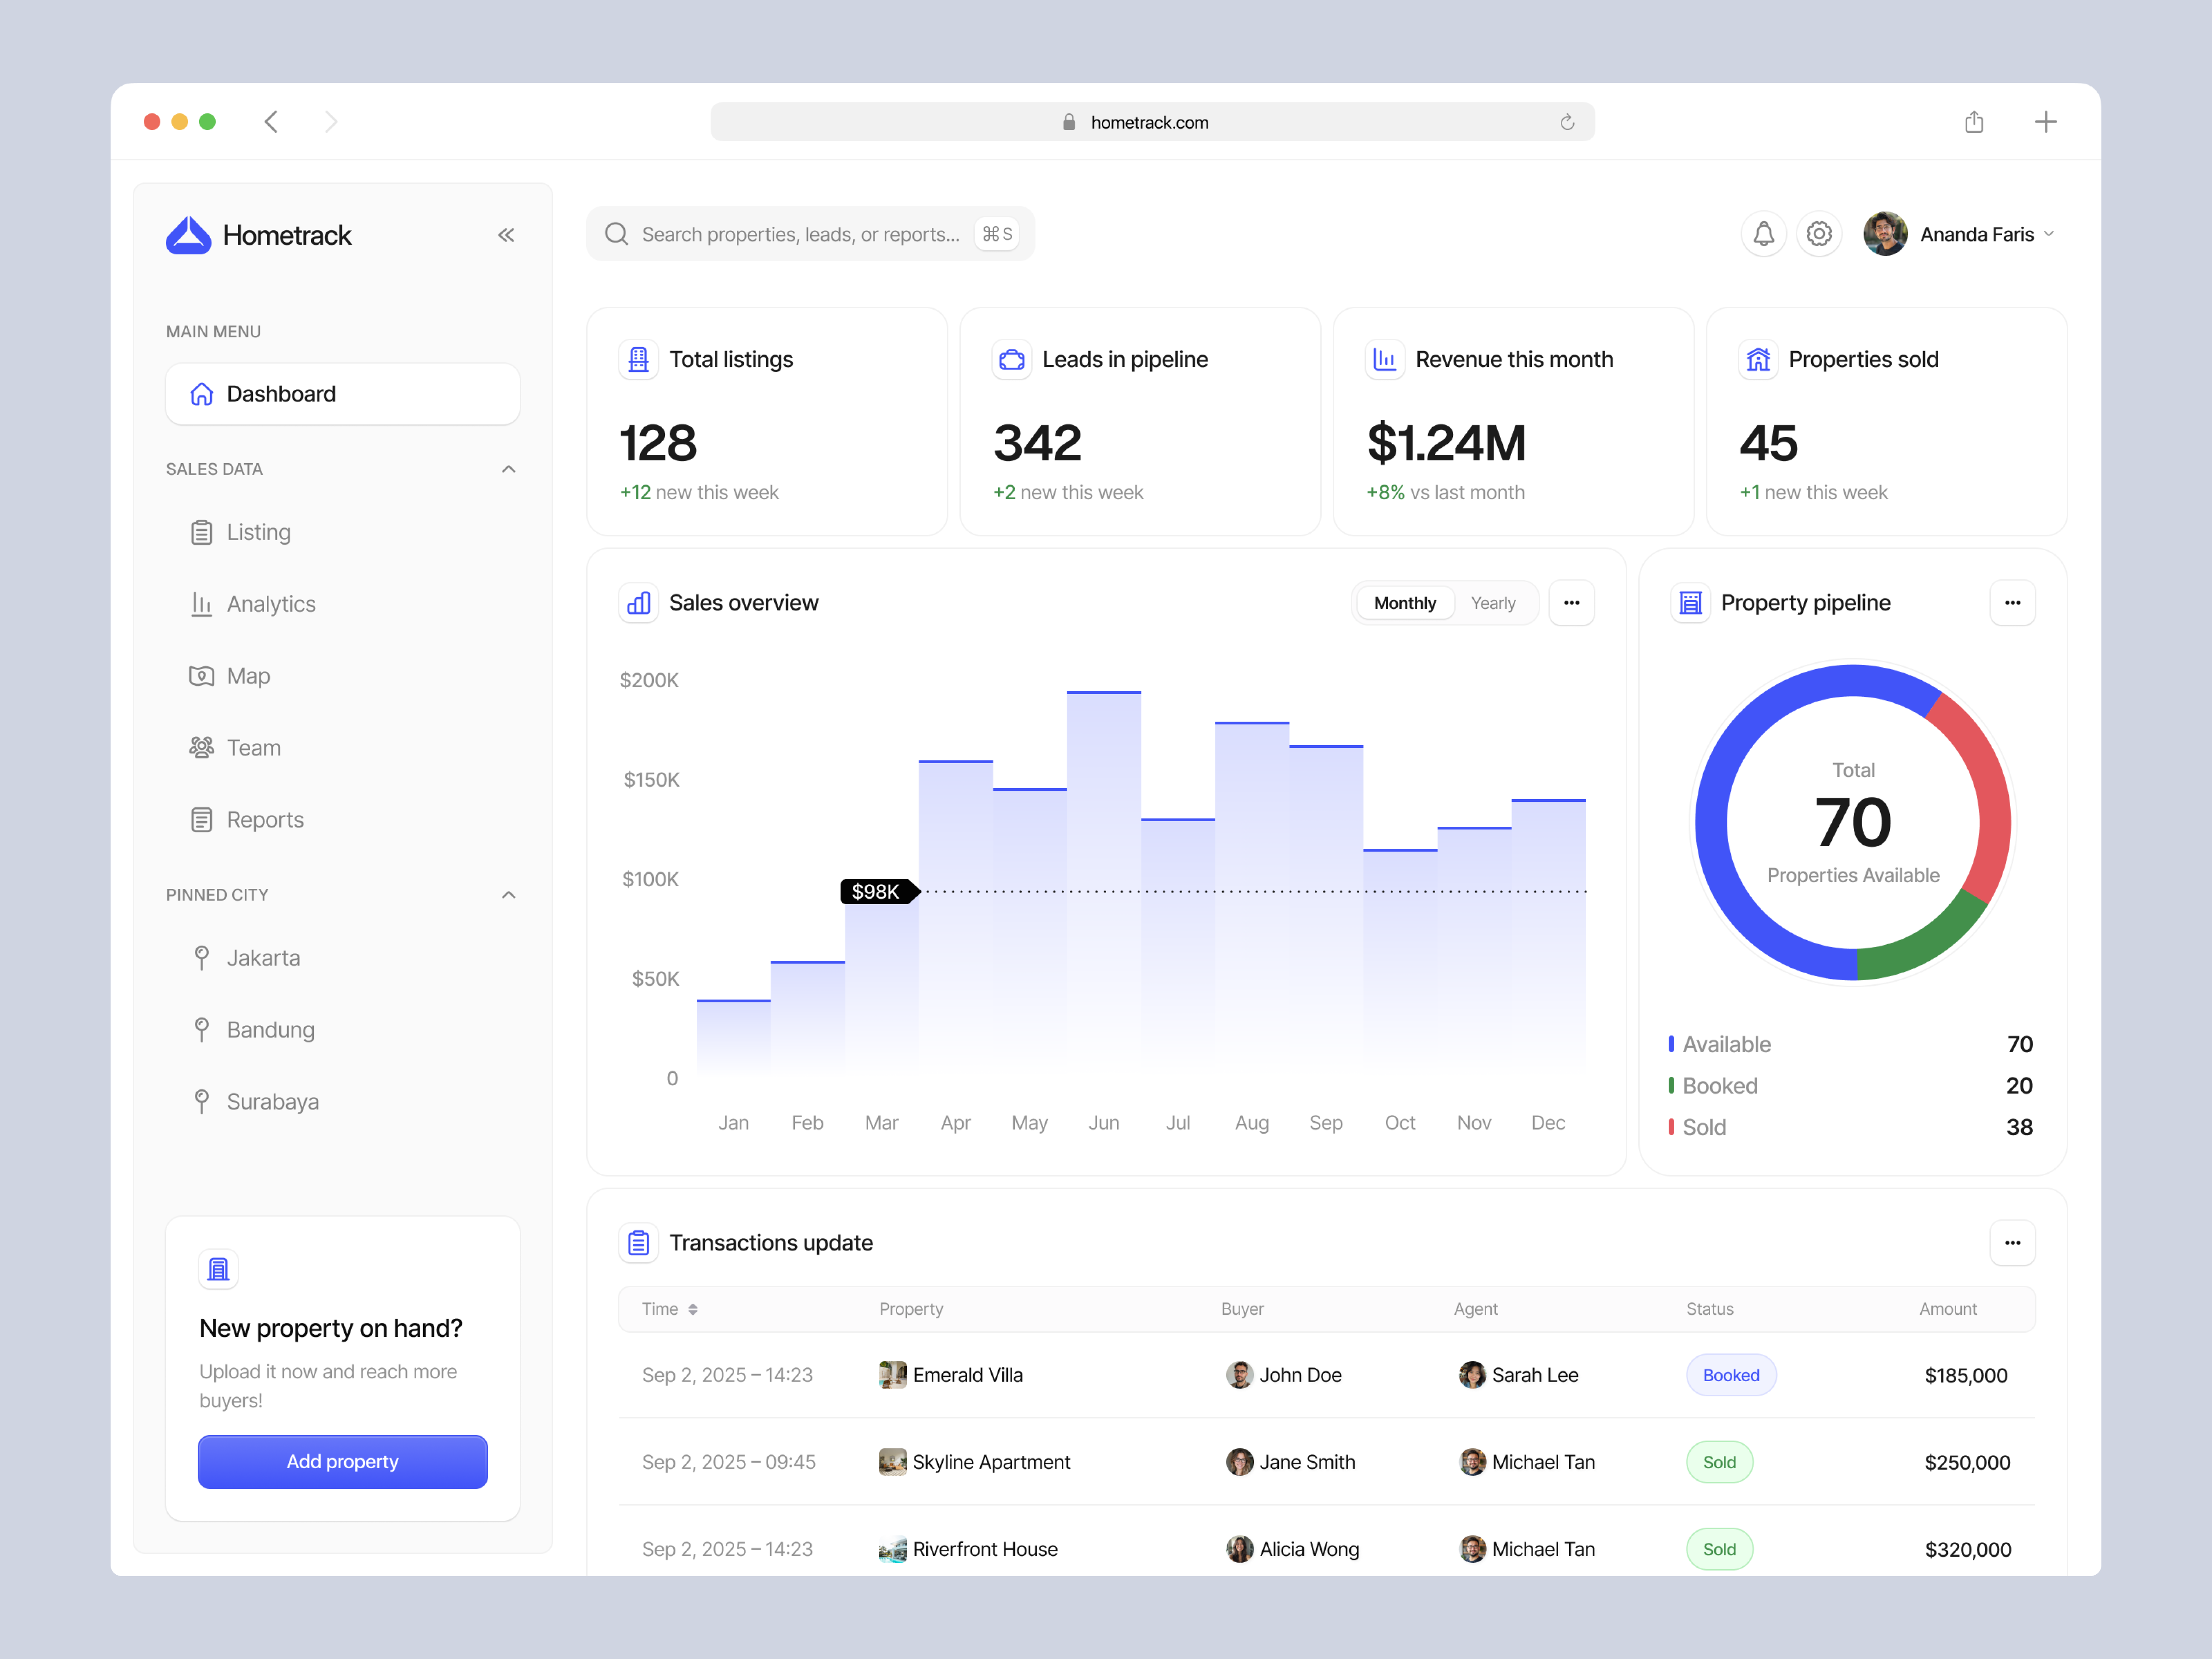Open the Reports section icon

coord(202,819)
